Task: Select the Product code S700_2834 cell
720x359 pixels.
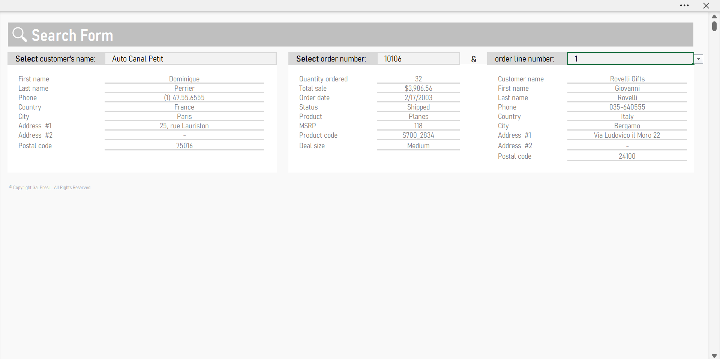Action: click(418, 135)
